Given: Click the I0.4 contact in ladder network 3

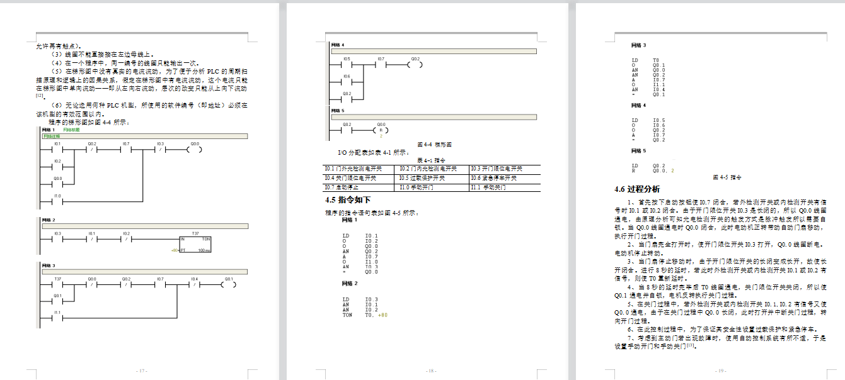Looking at the screenshot, I should coord(195,284).
